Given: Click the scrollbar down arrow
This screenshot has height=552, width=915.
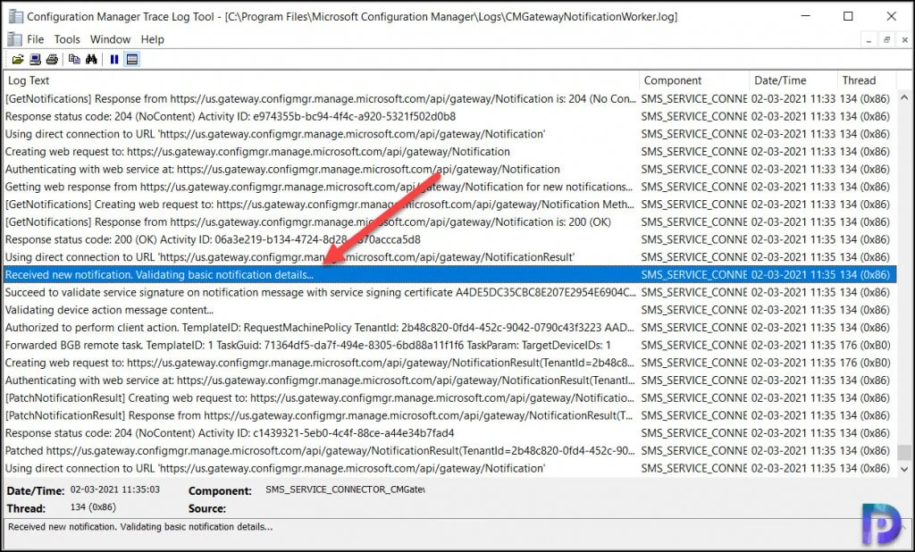Looking at the screenshot, I should pyautogui.click(x=904, y=469).
